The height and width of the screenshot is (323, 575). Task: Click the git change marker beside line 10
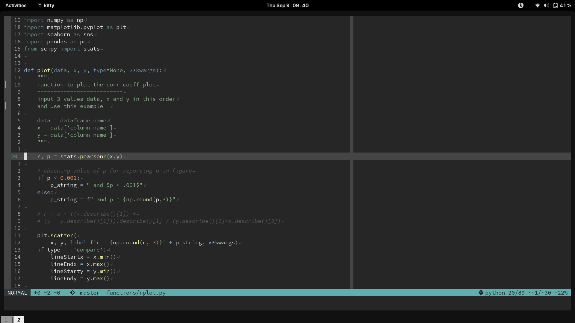click(6, 85)
